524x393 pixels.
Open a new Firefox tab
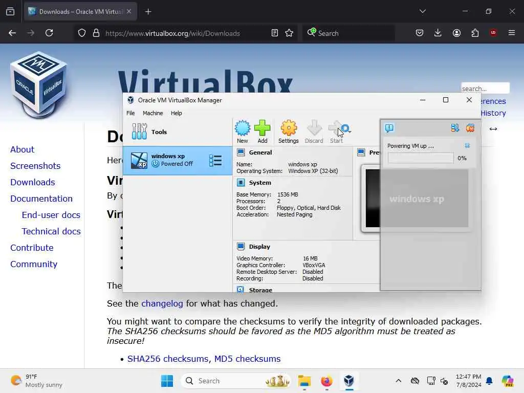(x=148, y=12)
